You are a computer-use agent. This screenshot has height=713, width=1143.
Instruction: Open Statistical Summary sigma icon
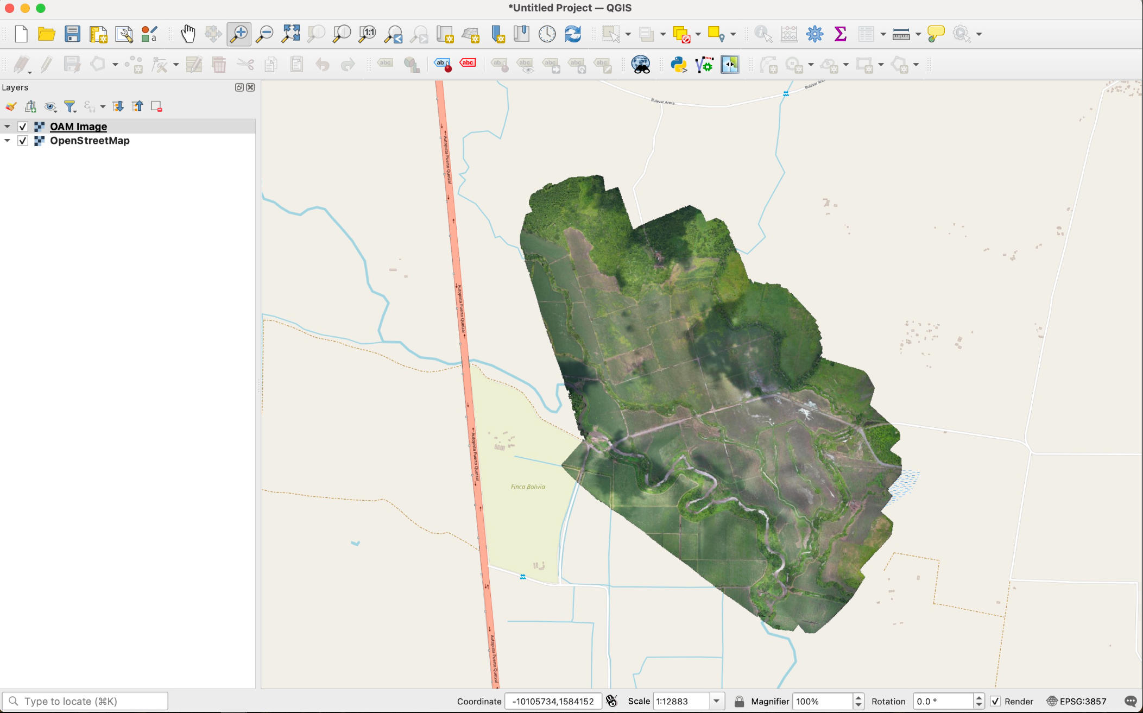[x=840, y=34]
